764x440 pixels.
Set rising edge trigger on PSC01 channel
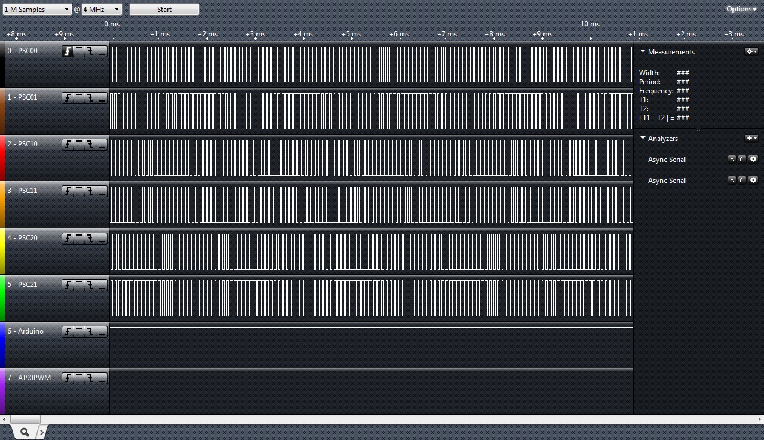click(68, 98)
